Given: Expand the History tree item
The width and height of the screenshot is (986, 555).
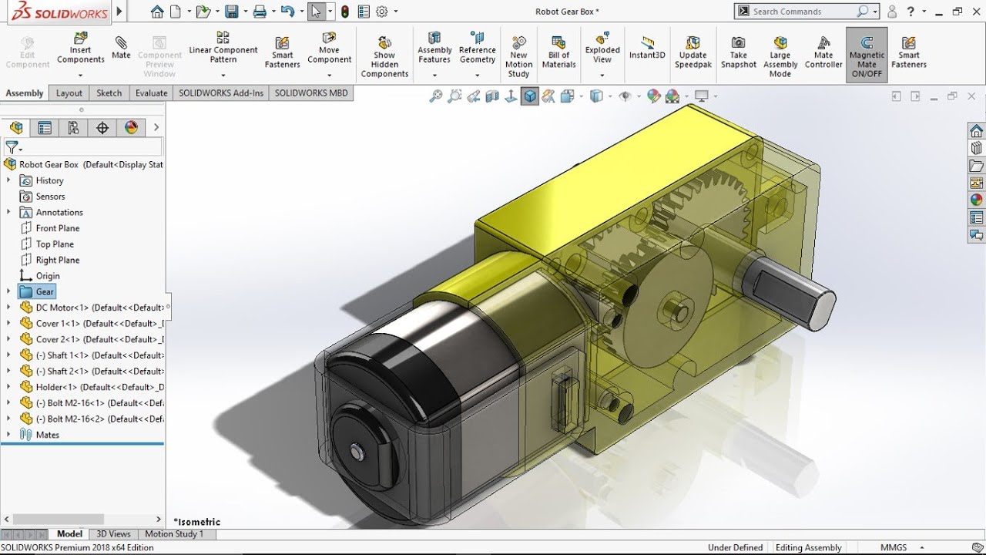Looking at the screenshot, I should (8, 180).
